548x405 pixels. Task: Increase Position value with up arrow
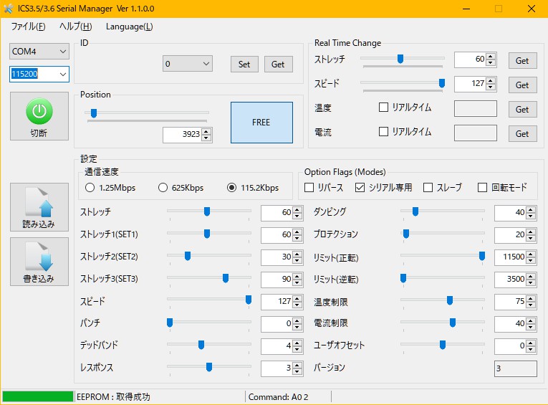(x=206, y=131)
